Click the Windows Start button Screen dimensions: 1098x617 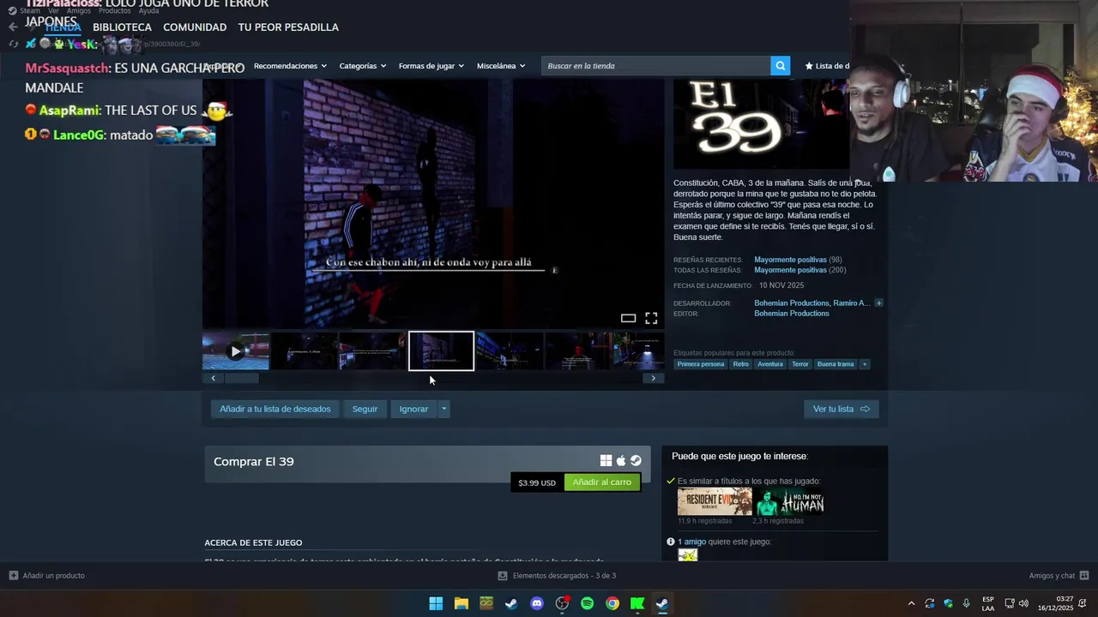coord(436,603)
